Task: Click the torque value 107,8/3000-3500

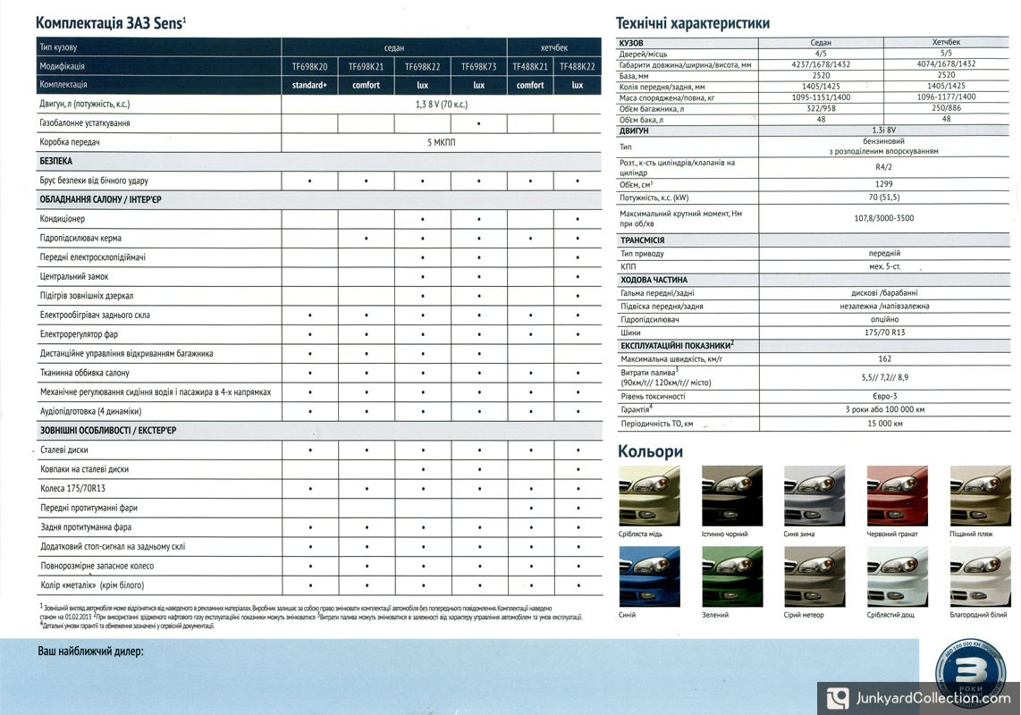Action: click(883, 218)
